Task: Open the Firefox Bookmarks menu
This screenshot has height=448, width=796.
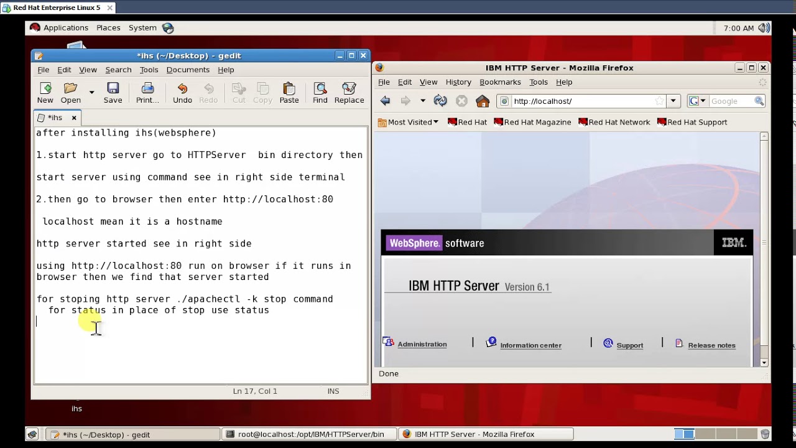Action: click(500, 82)
